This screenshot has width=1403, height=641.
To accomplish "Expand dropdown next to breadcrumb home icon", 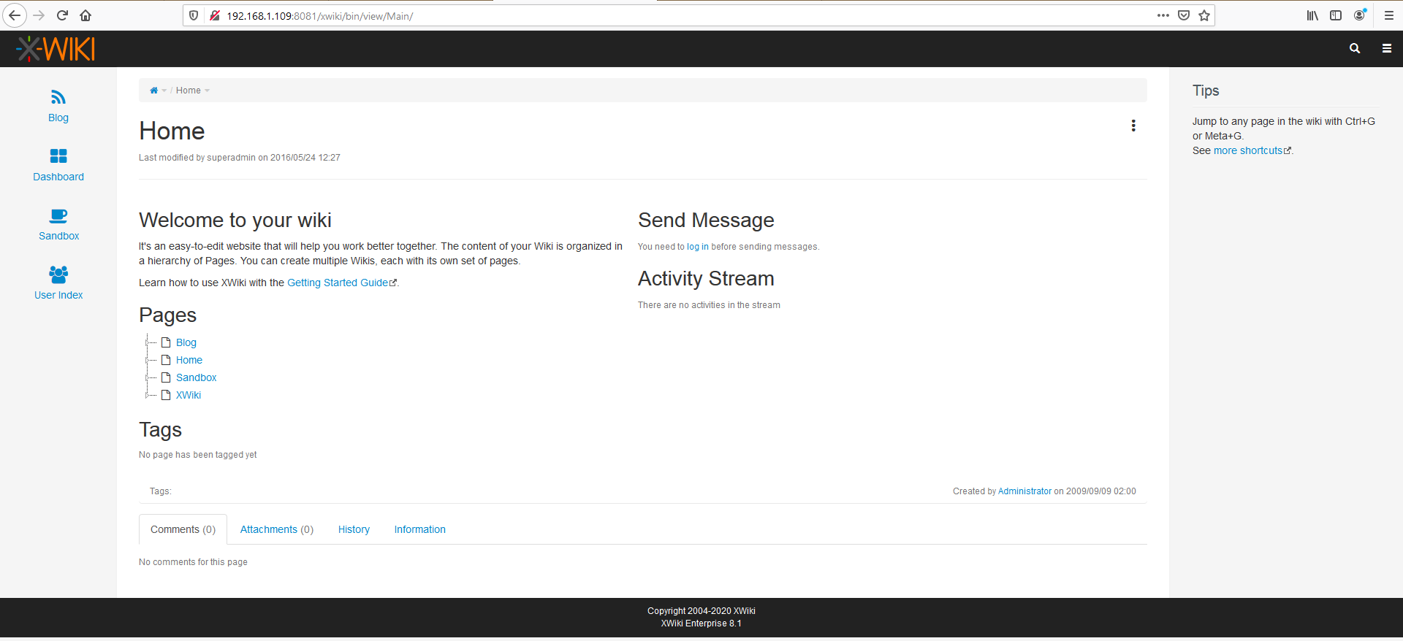I will point(164,91).
